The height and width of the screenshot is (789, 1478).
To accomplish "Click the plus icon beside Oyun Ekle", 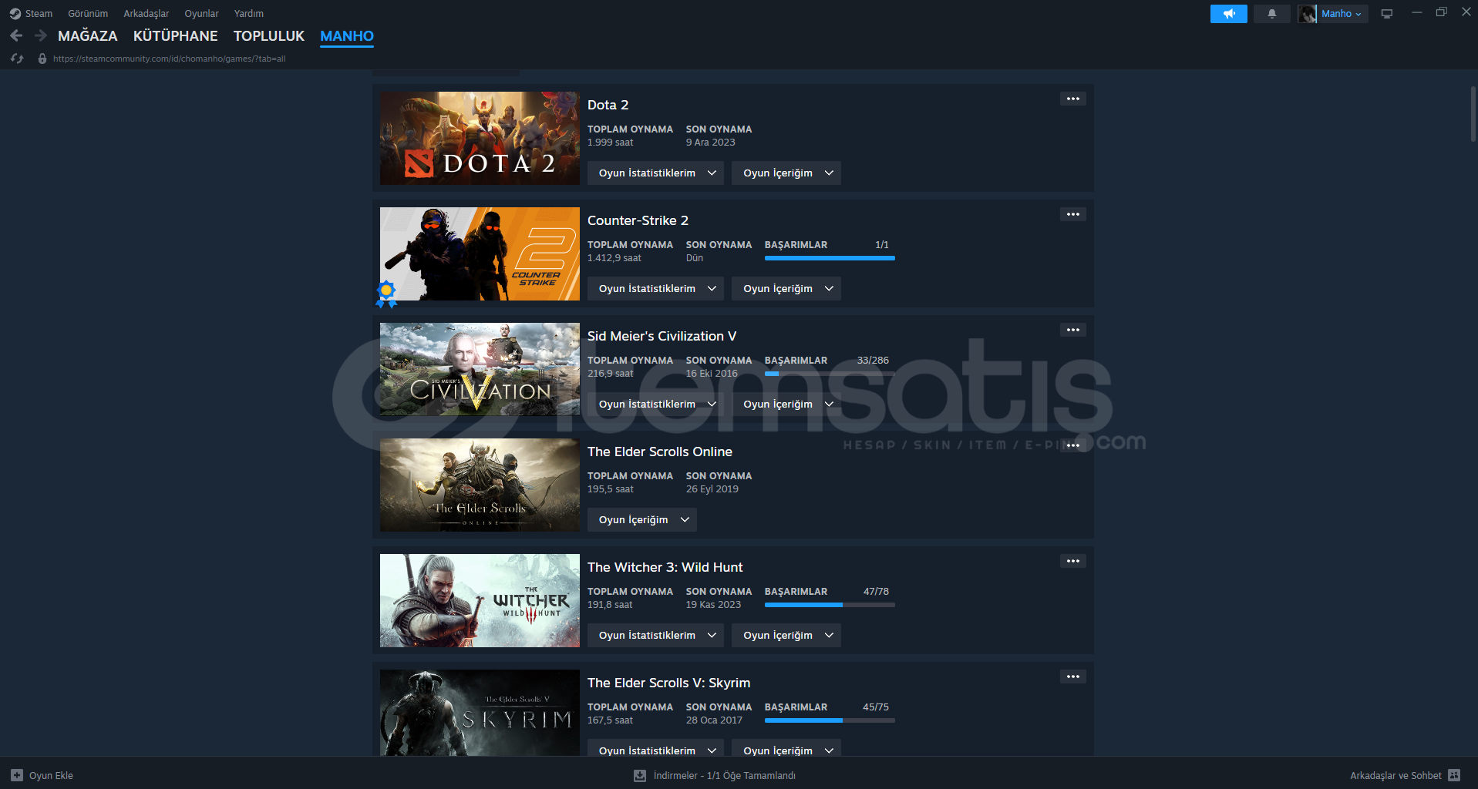I will click(17, 775).
